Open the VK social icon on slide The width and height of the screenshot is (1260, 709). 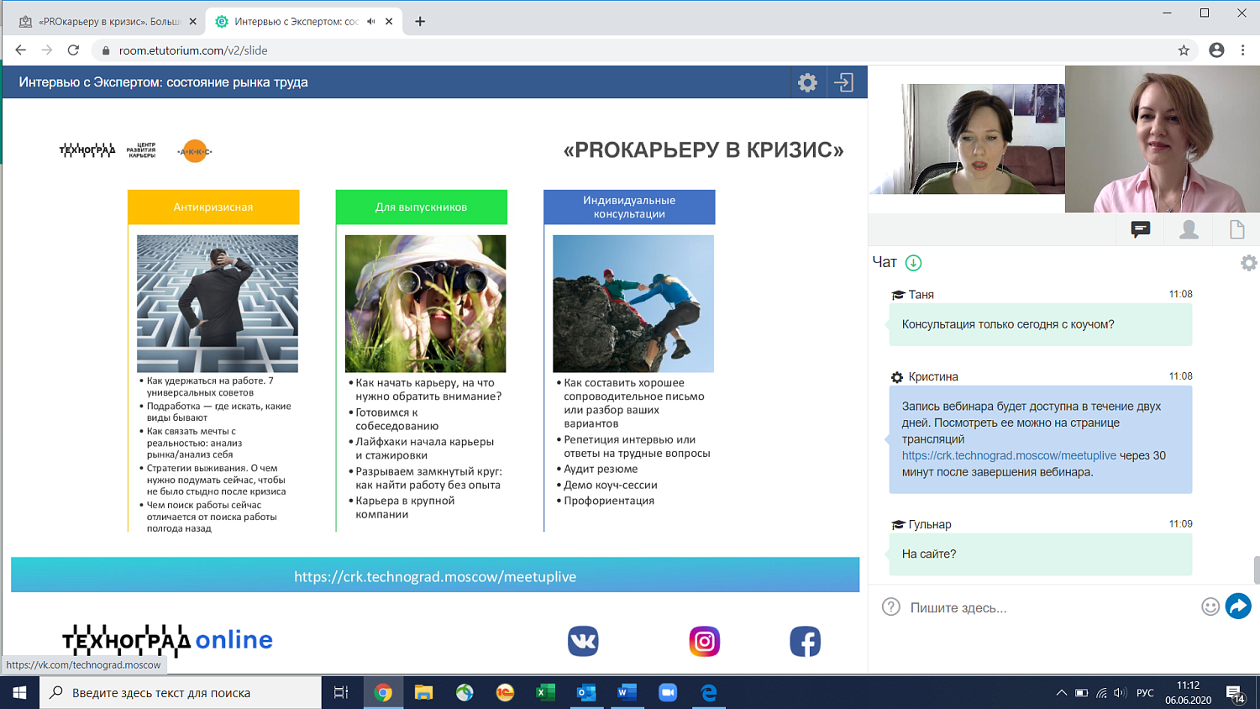click(x=583, y=641)
